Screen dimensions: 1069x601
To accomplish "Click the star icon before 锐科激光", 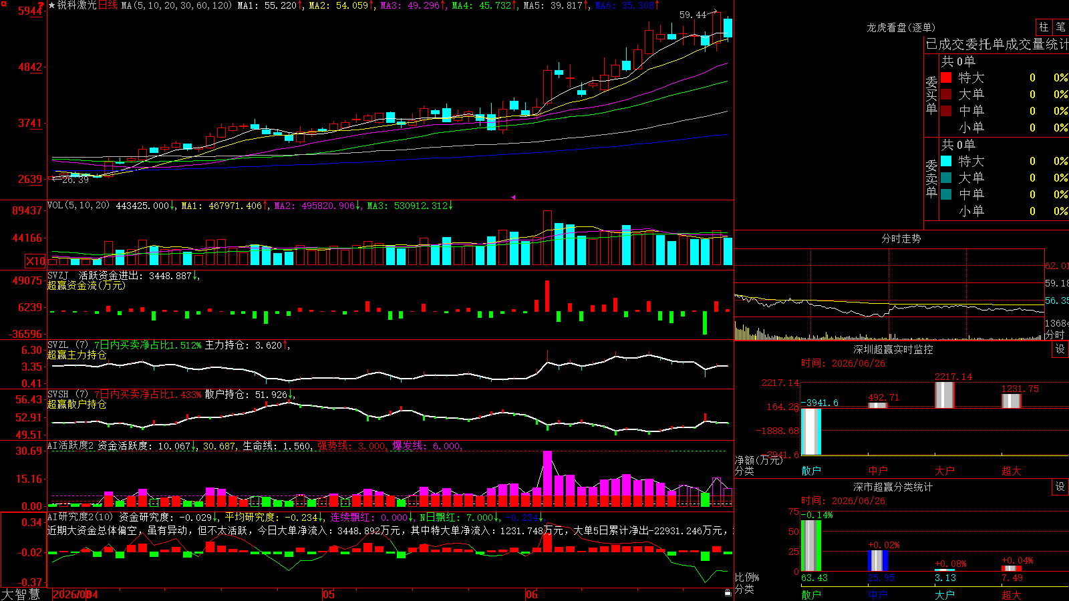I will [52, 5].
